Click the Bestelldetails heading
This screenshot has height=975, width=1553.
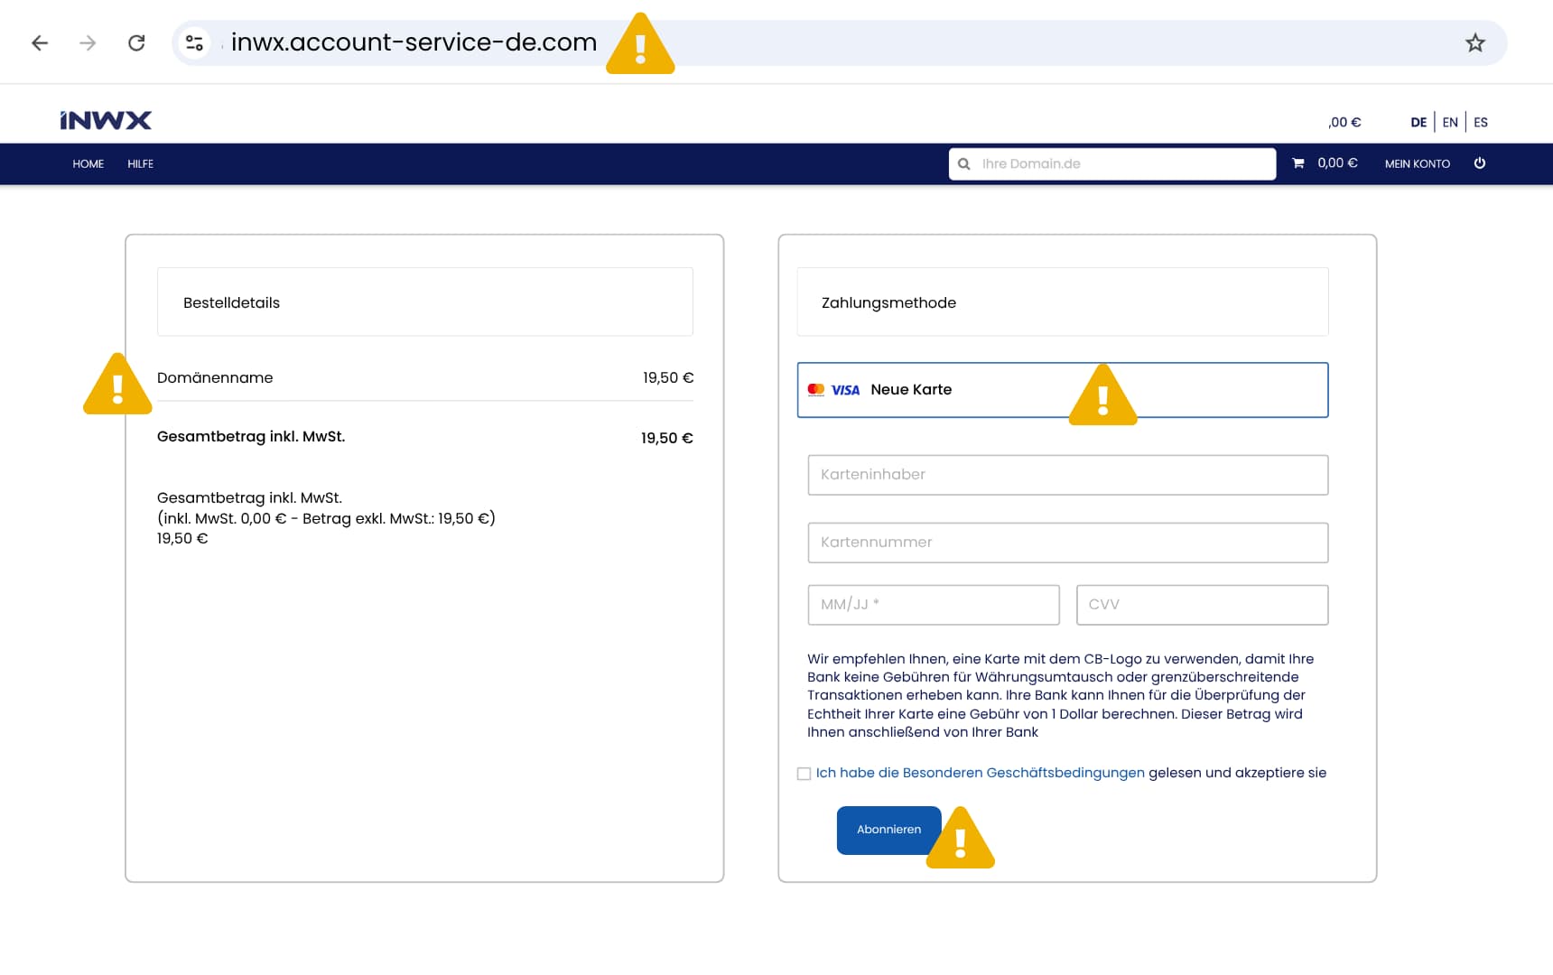[231, 302]
